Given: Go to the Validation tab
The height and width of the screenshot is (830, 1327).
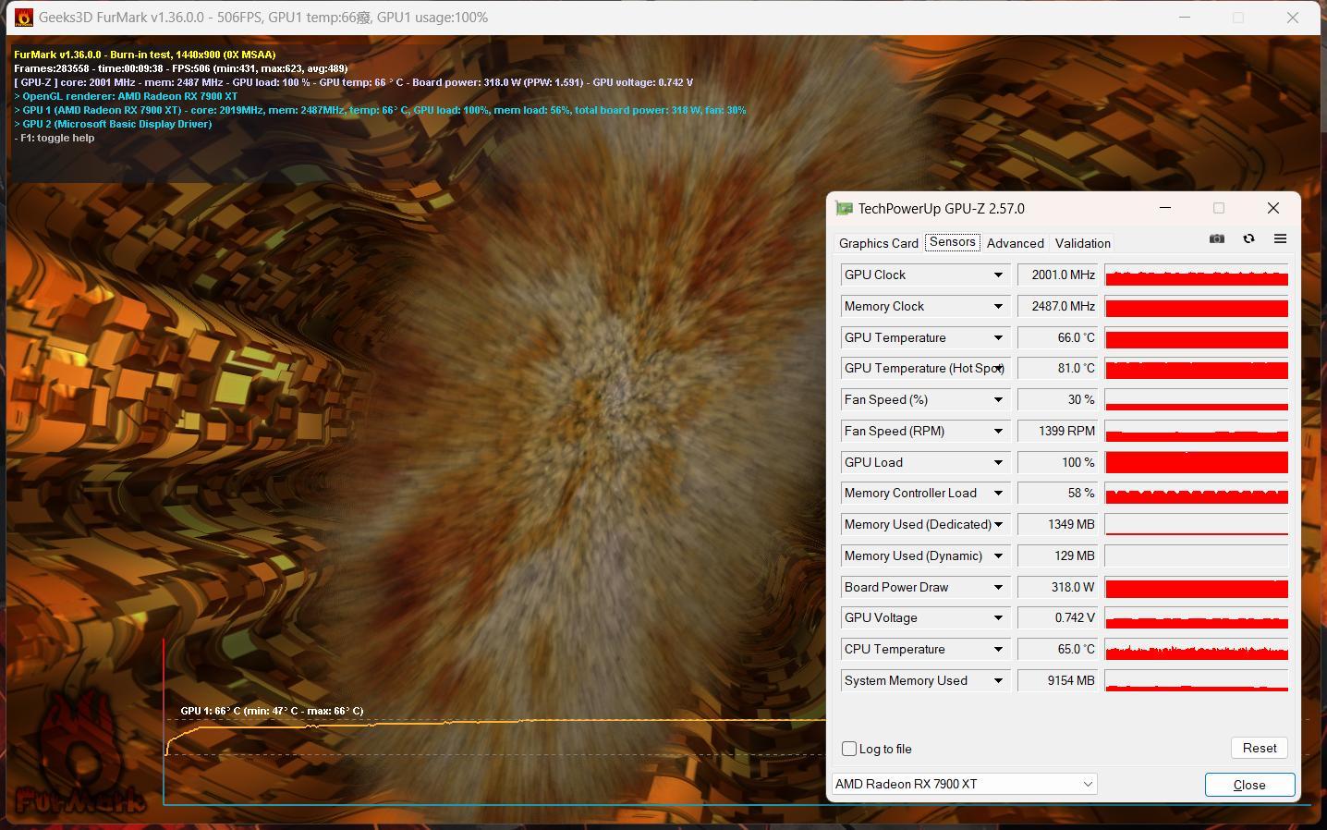Looking at the screenshot, I should click(x=1082, y=243).
